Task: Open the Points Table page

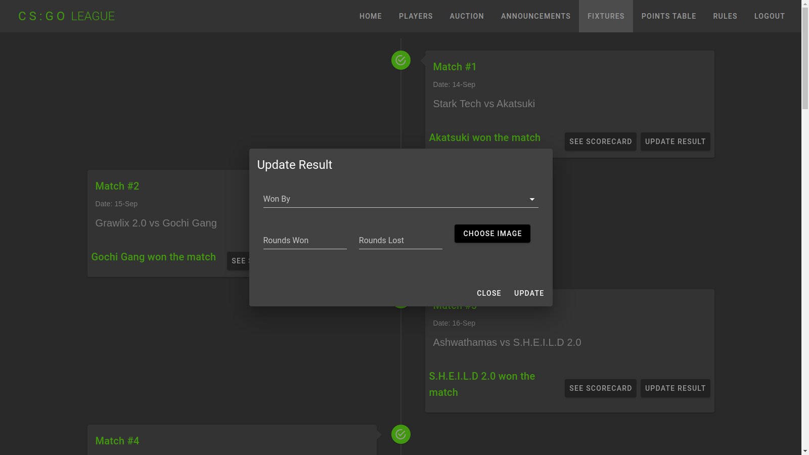Action: click(668, 16)
